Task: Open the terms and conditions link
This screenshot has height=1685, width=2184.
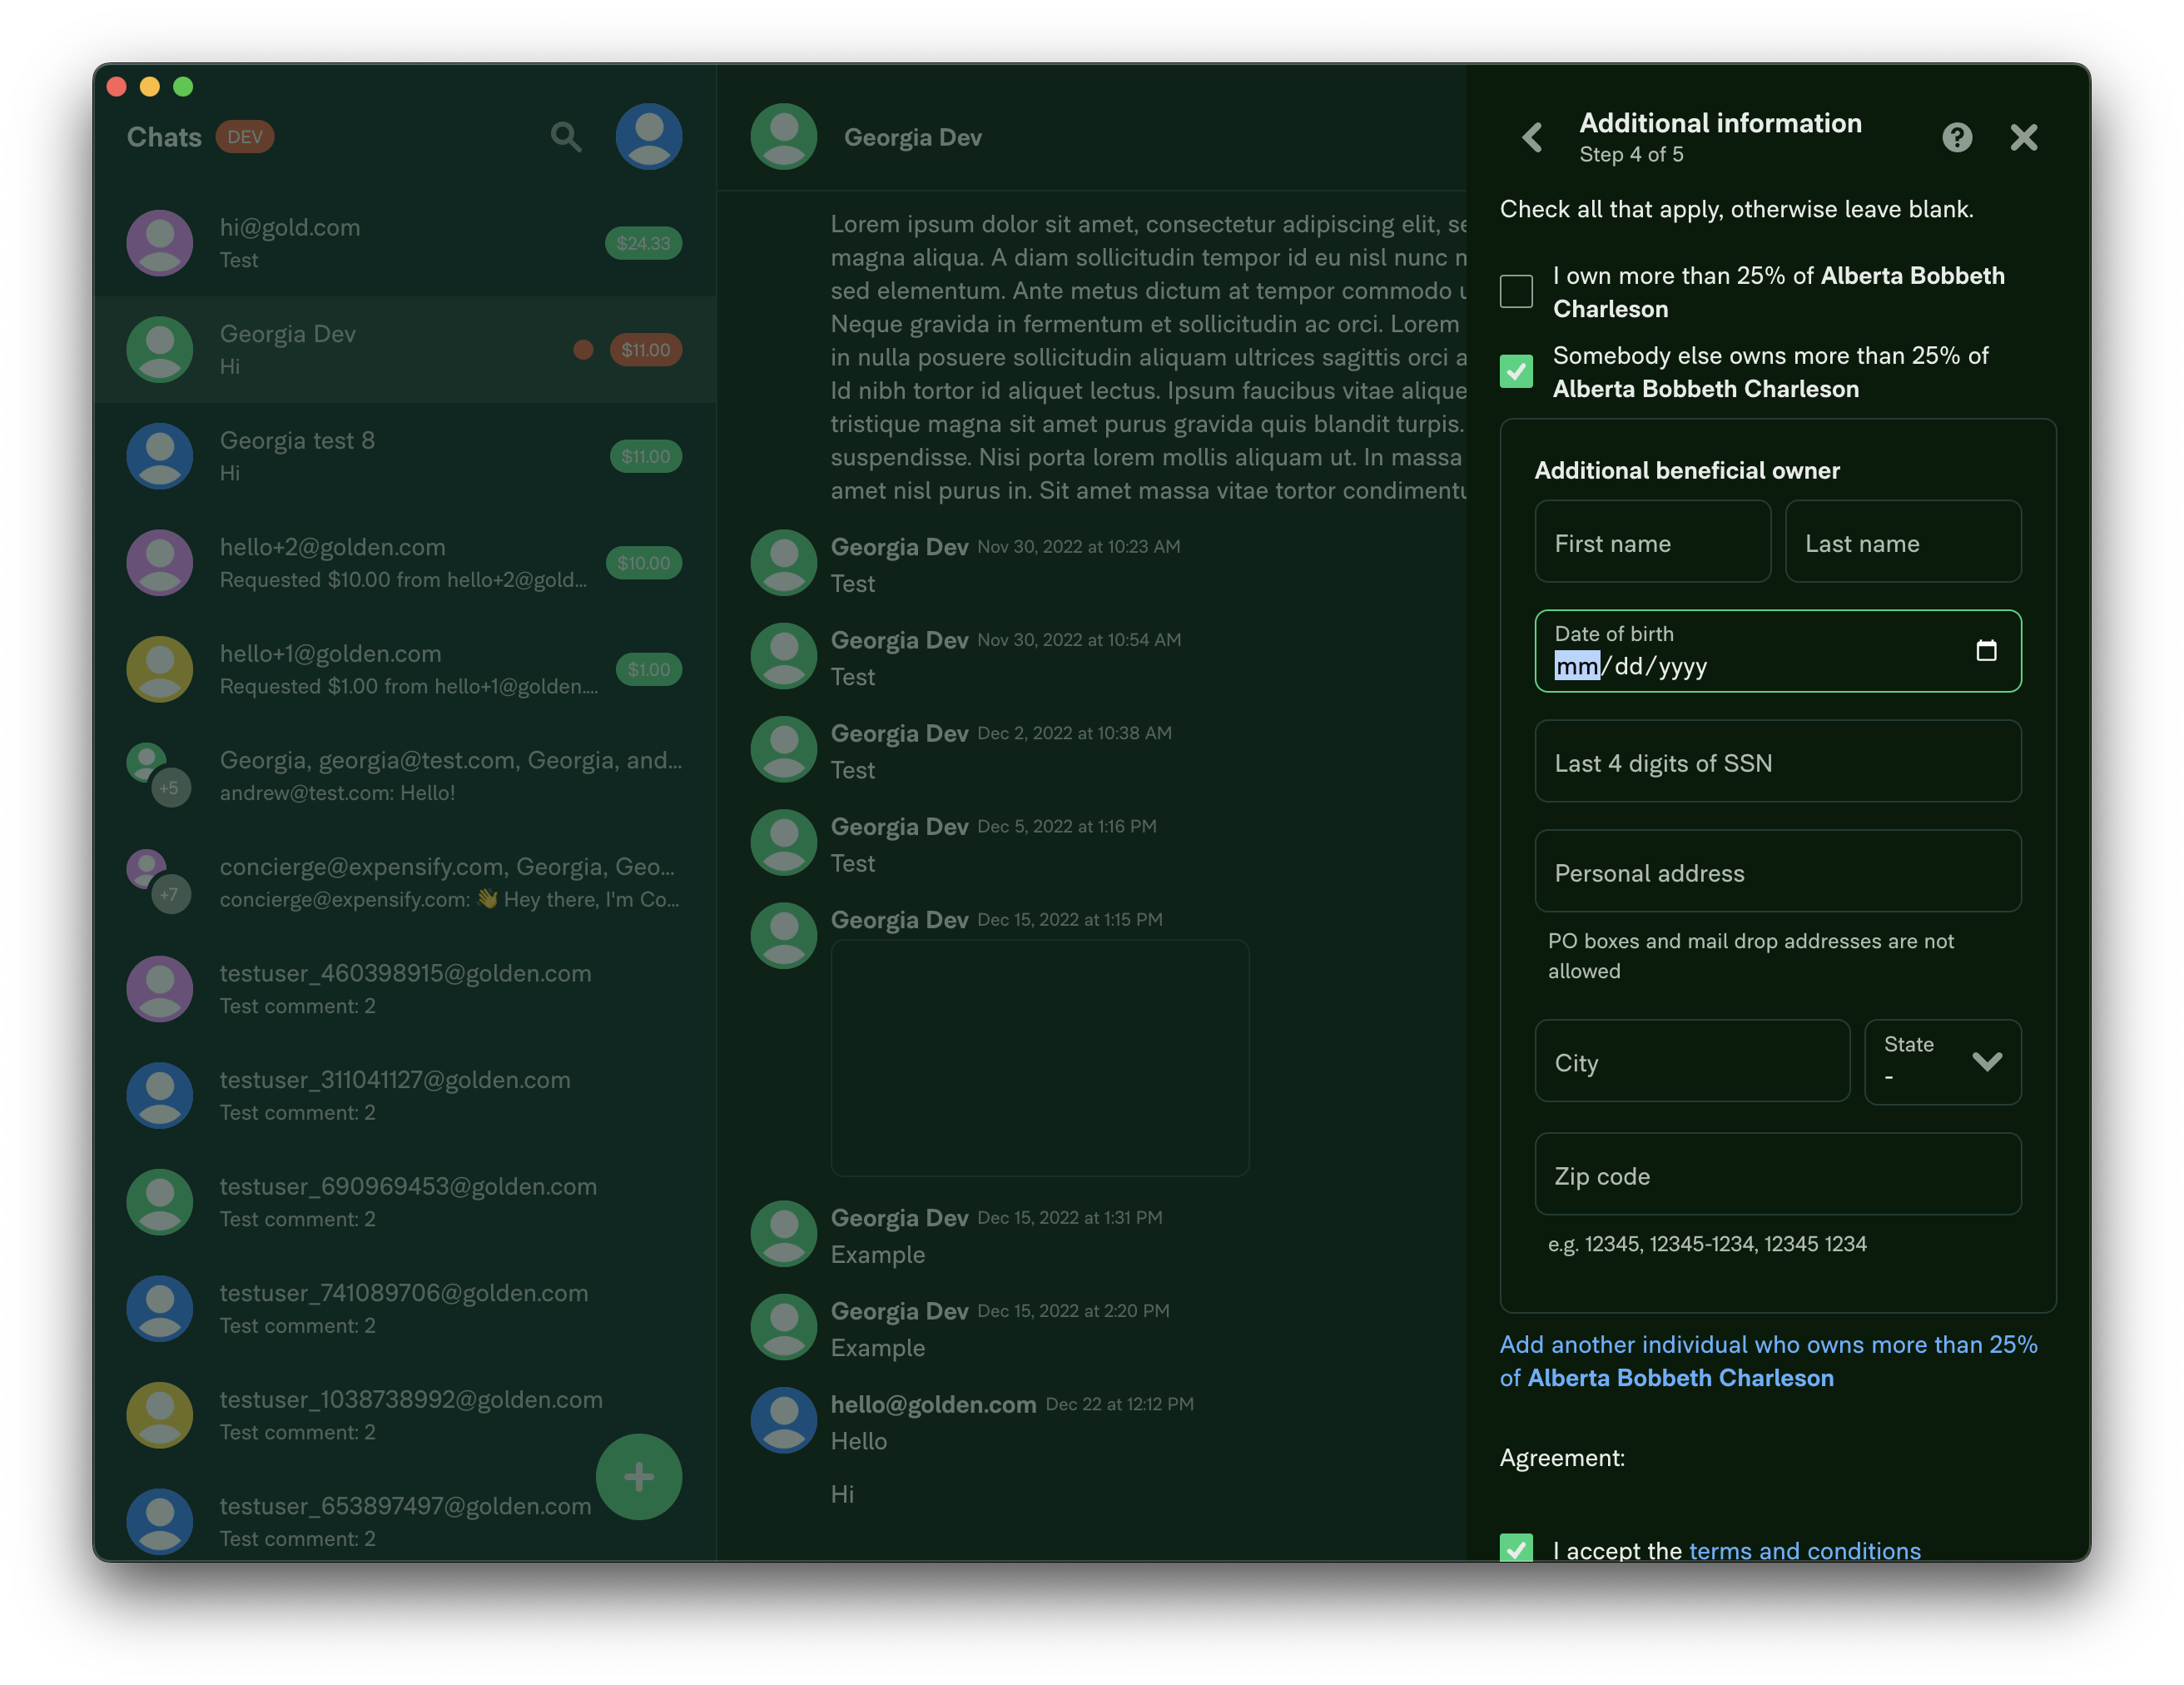Action: 1805,1551
